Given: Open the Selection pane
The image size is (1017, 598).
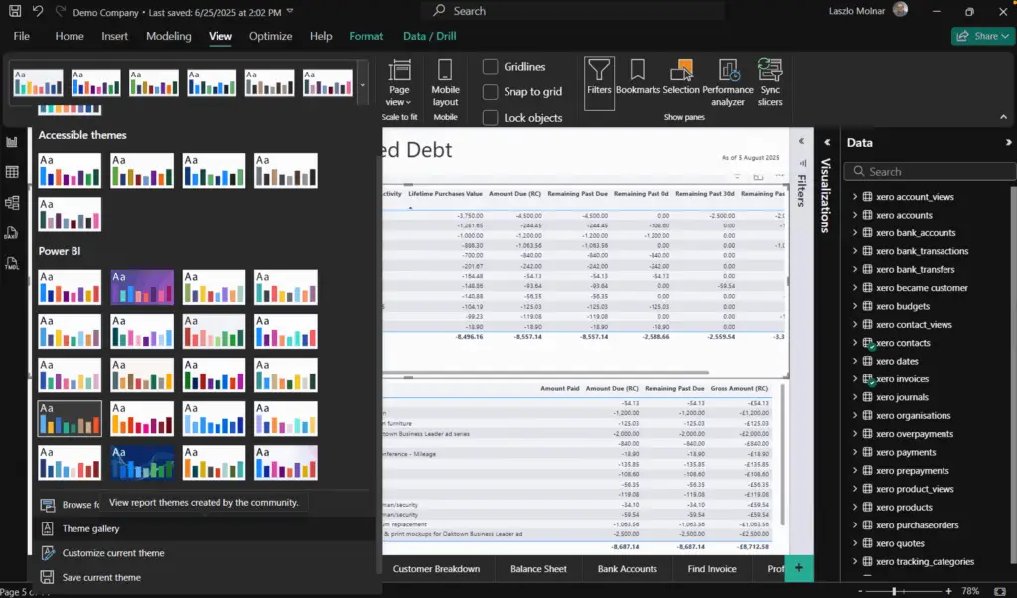Looking at the screenshot, I should (x=679, y=79).
